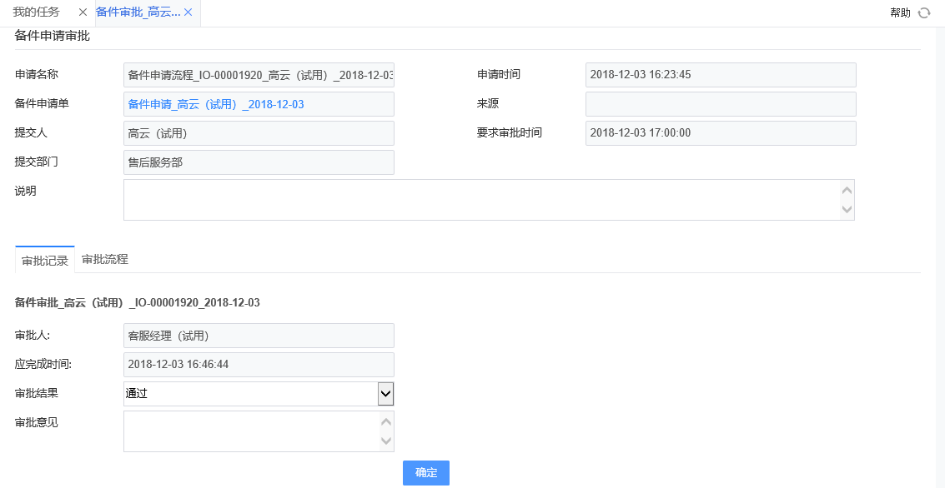Viewport: 945px width, 488px height.
Task: Click the empty 来源 field
Action: coord(720,103)
